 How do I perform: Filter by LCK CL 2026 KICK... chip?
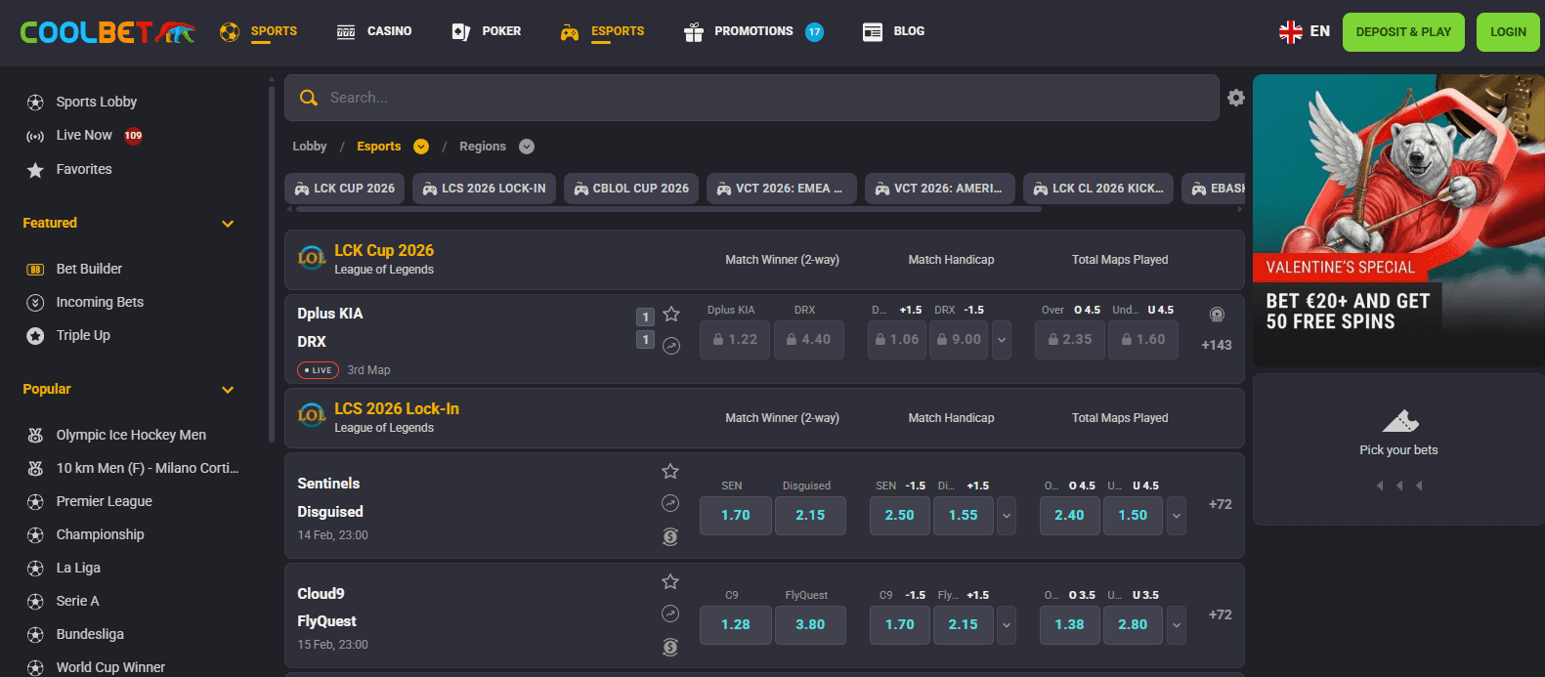[1098, 189]
